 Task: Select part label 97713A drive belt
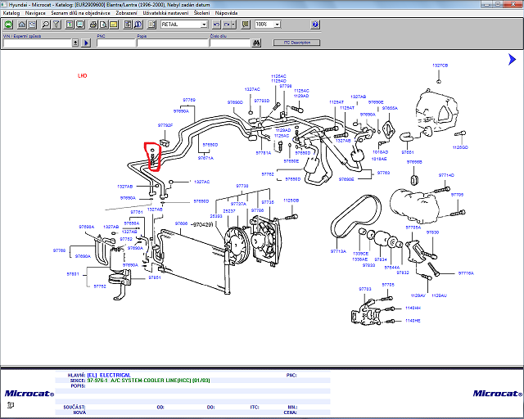pyautogui.click(x=338, y=251)
